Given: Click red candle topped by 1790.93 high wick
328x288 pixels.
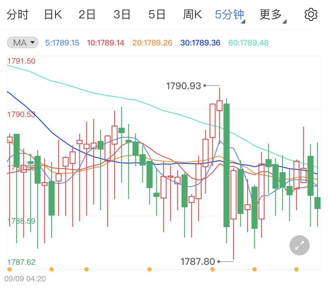Looking at the screenshot, I should point(220,106).
